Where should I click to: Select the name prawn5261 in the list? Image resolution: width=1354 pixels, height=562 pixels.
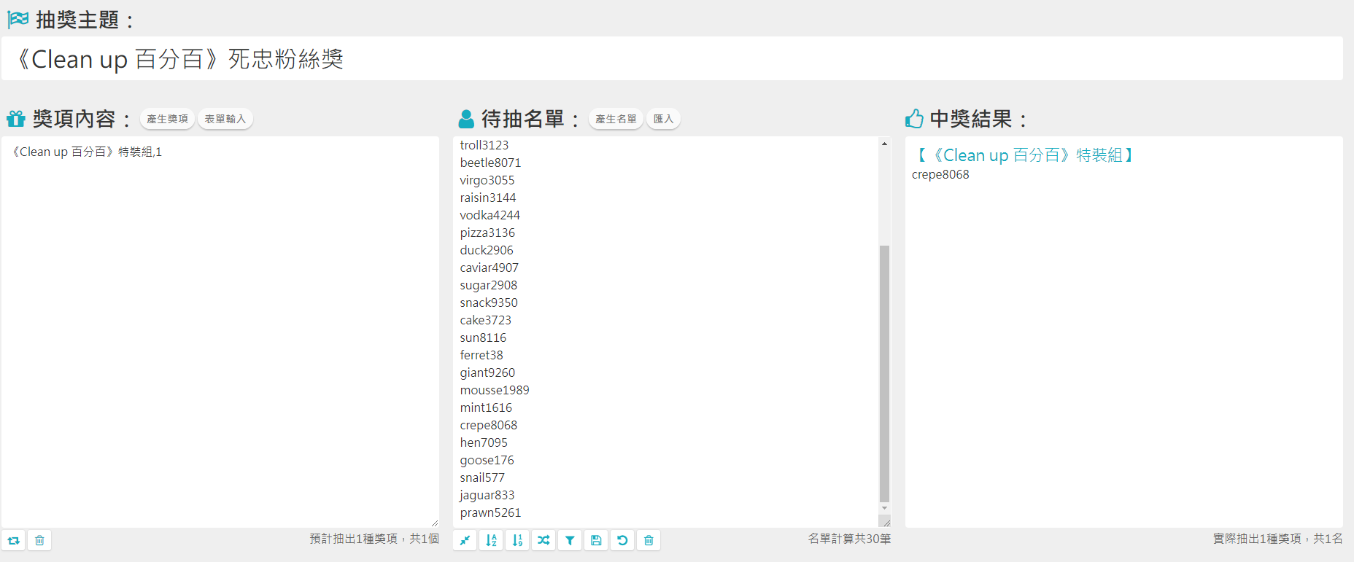(490, 512)
